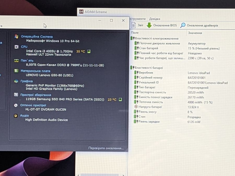Open the Оптичні пристрої section link
Image resolution: width=235 pixels, height=176 pixels.
[33, 105]
